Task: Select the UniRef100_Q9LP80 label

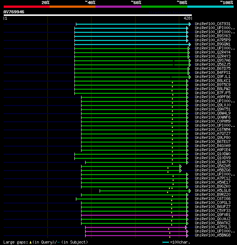Action: point(213,137)
